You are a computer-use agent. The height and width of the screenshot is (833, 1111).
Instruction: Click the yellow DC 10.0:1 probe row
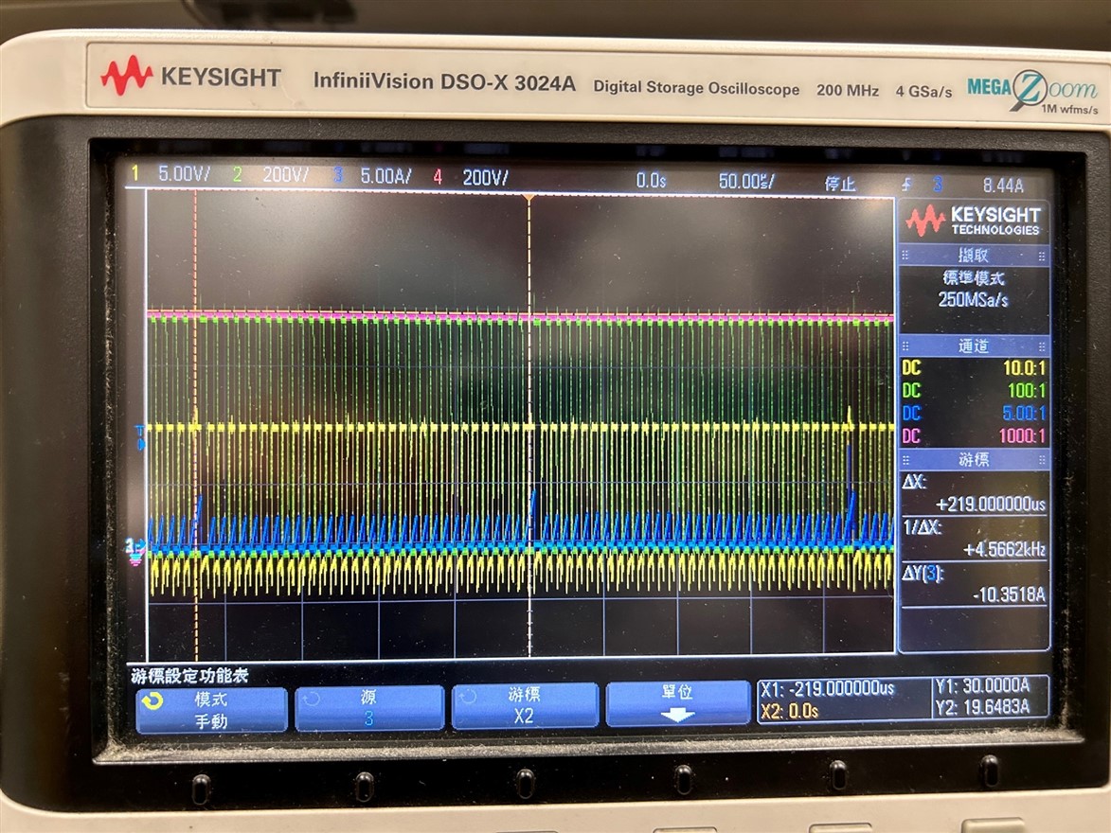click(974, 367)
